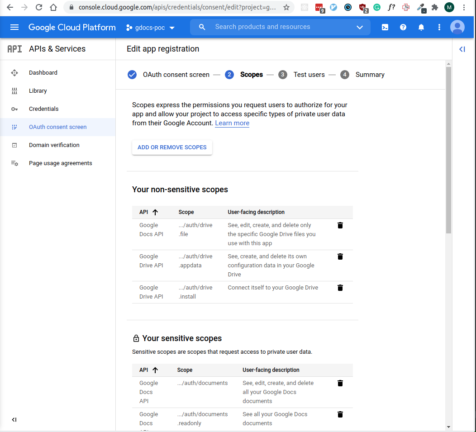Click the Google Cloud Platform logo
The height and width of the screenshot is (432, 476).
click(72, 27)
